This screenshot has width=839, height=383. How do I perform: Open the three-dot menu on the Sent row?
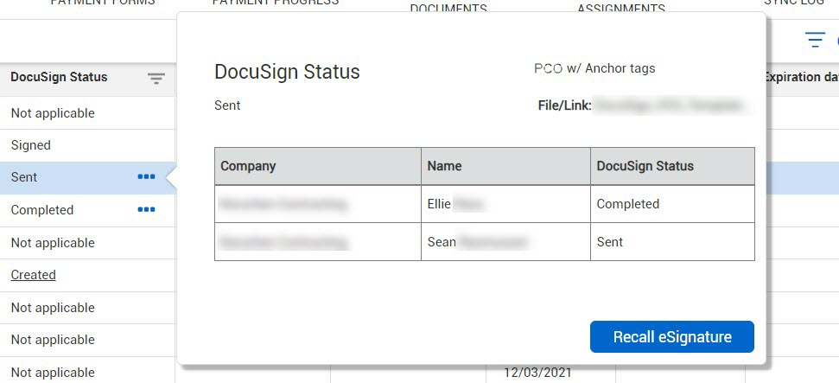[146, 176]
